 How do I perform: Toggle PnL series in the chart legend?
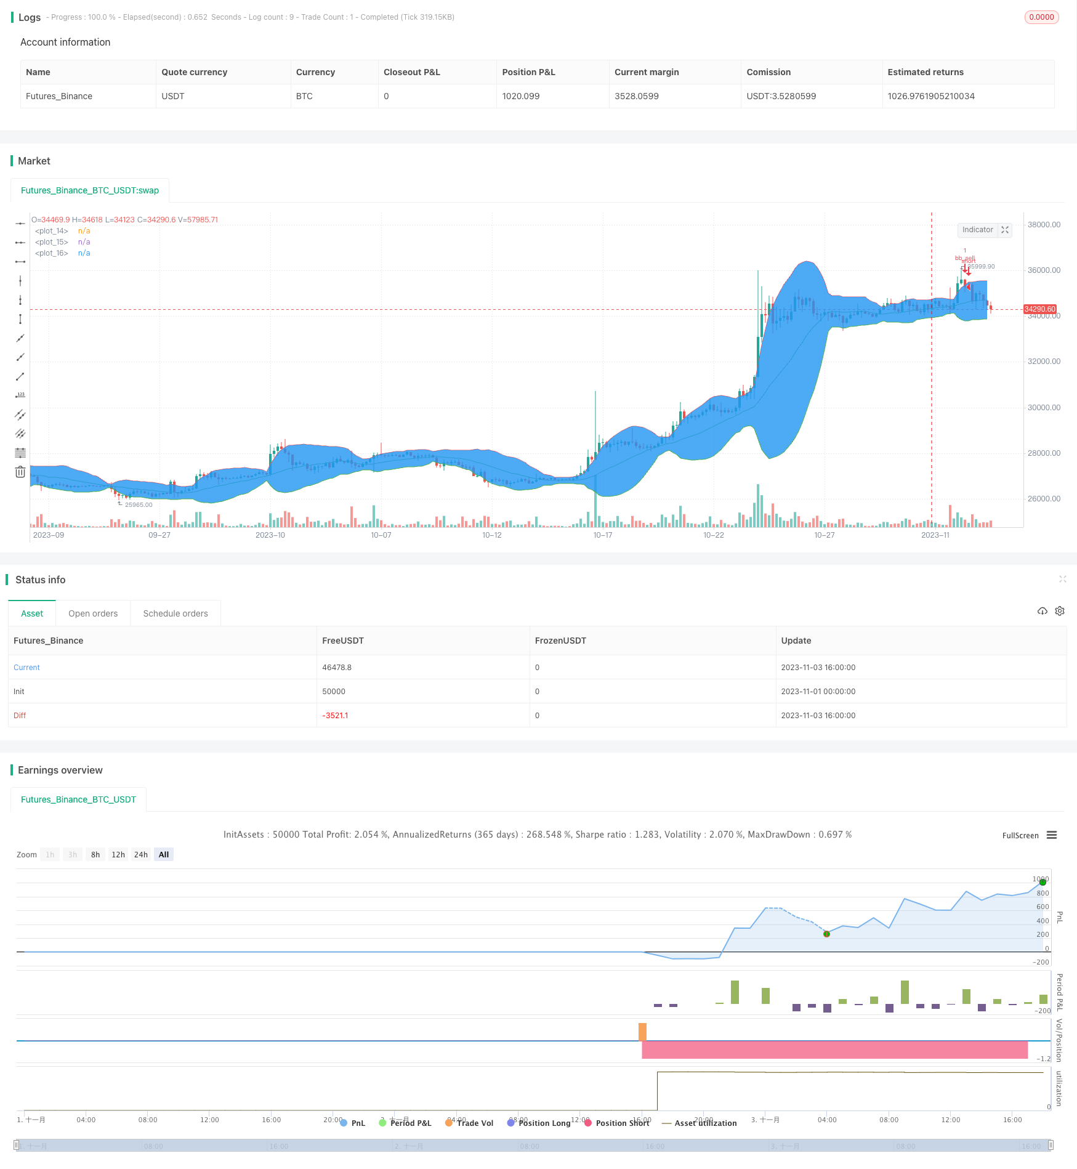pyautogui.click(x=352, y=1123)
